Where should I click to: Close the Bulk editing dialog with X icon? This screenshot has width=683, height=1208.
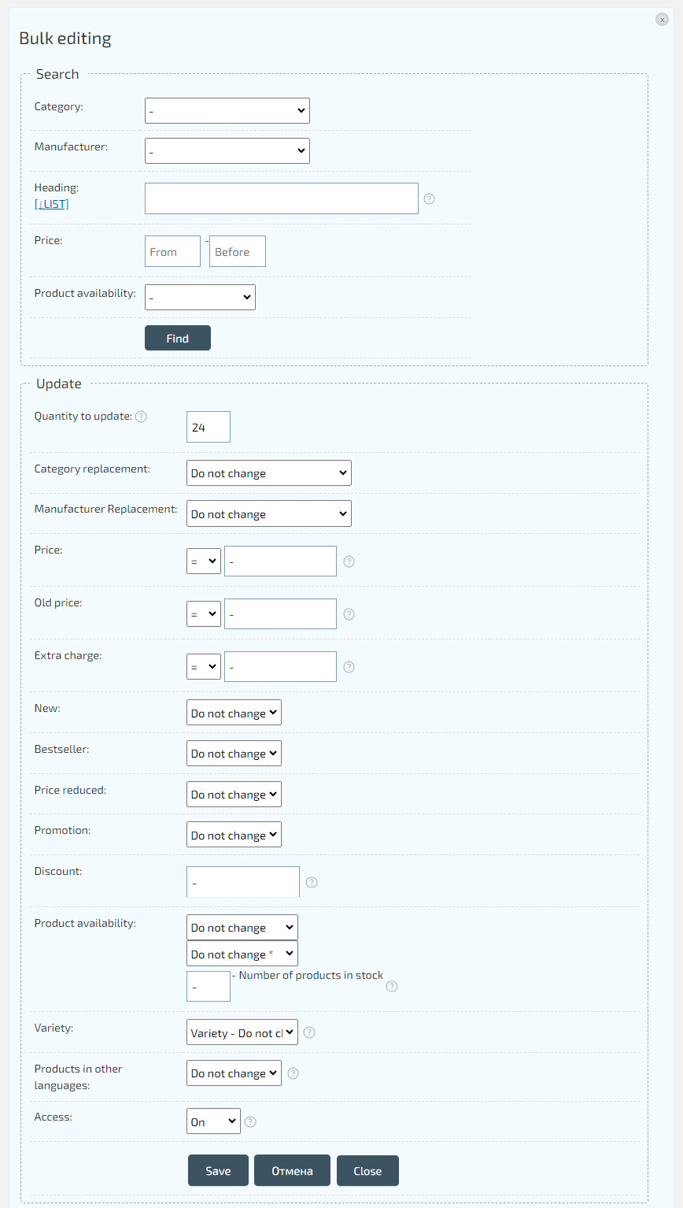pos(662,20)
